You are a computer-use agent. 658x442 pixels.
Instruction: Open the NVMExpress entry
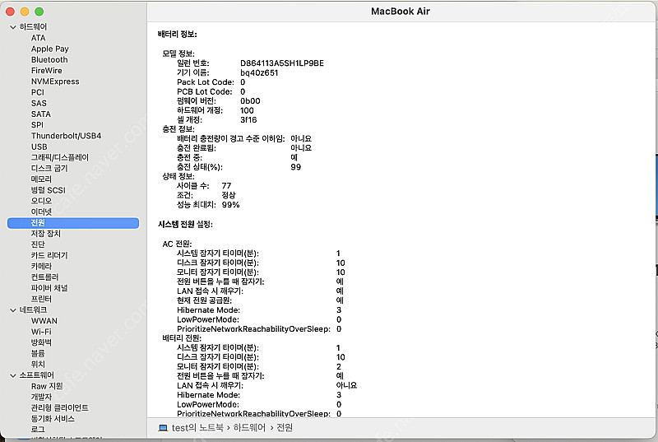pos(55,81)
